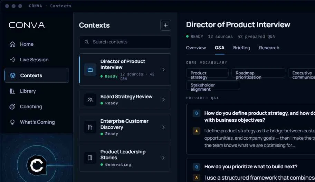This screenshot has width=315, height=182.
Task: Click the 'I define product strategy' answer text
Action: pos(259,138)
